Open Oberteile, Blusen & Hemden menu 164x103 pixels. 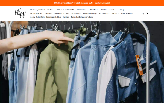pyautogui.click(x=41, y=10)
